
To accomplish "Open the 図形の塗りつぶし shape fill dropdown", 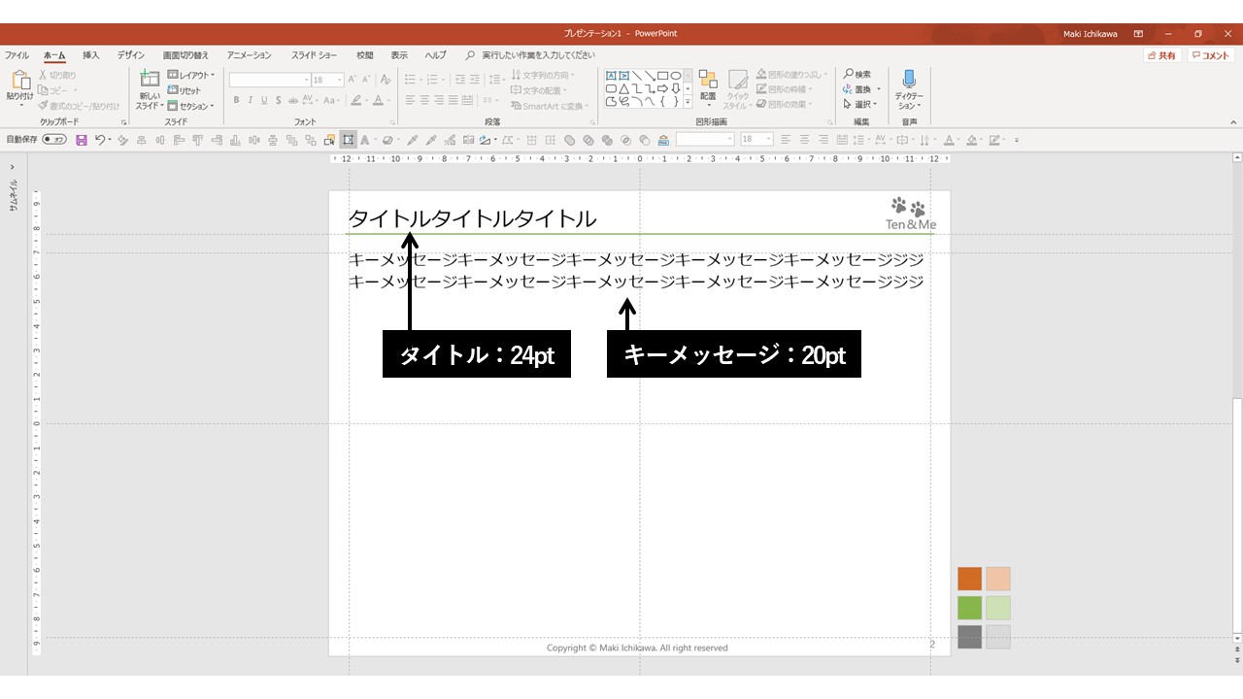I will pos(792,75).
